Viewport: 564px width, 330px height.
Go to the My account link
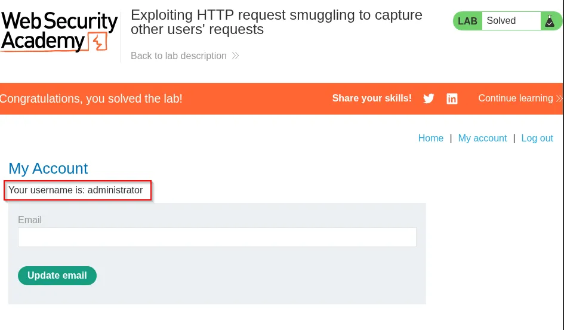(482, 138)
